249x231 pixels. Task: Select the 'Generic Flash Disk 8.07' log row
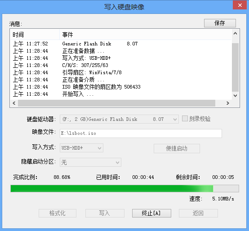click(121, 44)
